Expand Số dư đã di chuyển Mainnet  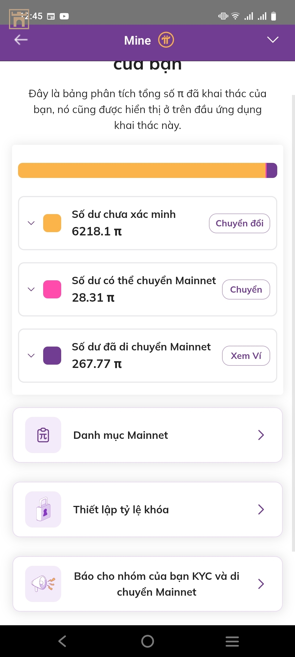[31, 356]
